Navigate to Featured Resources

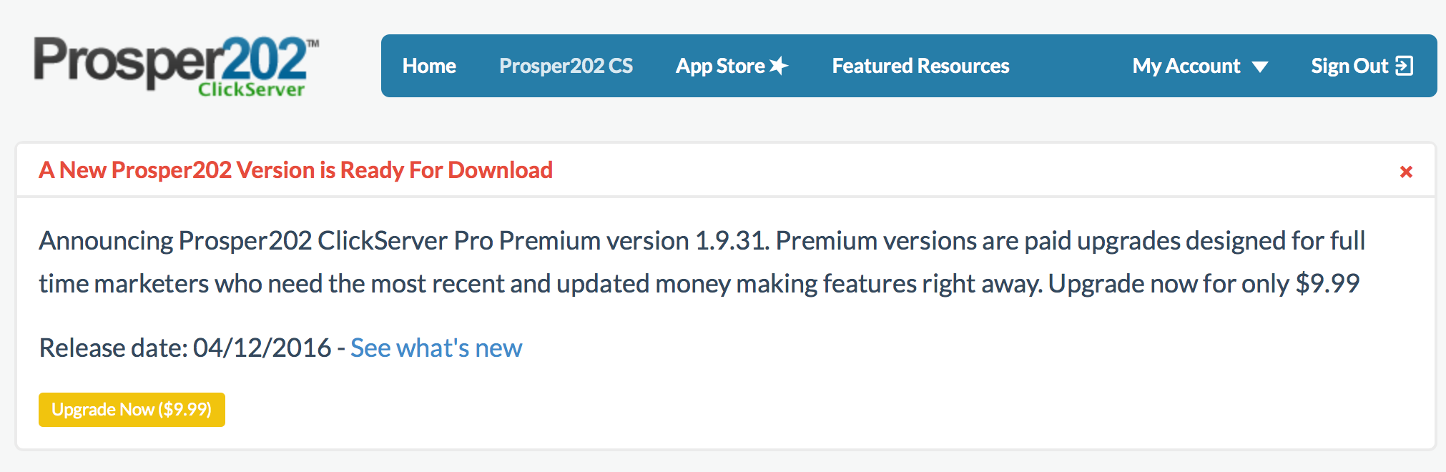920,66
